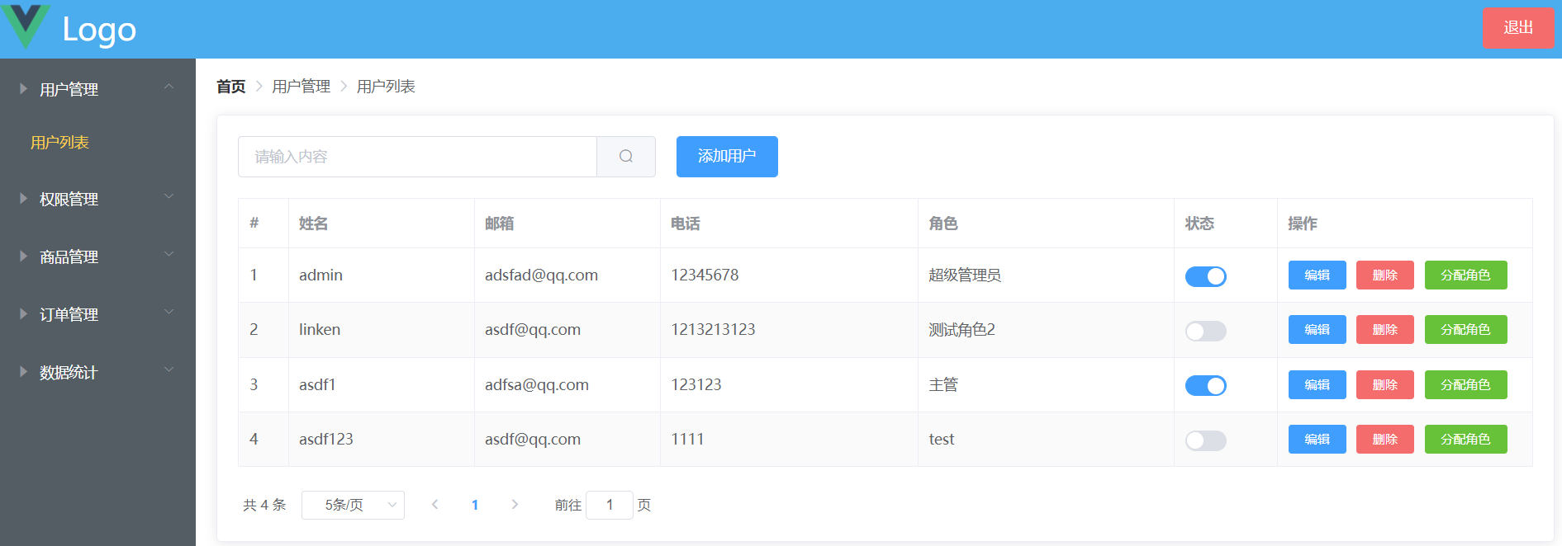
Task: Click 分配角色 for the admin row
Action: [x=1465, y=275]
